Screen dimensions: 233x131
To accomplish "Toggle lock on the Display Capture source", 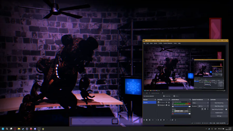I will [x=169, y=105].
